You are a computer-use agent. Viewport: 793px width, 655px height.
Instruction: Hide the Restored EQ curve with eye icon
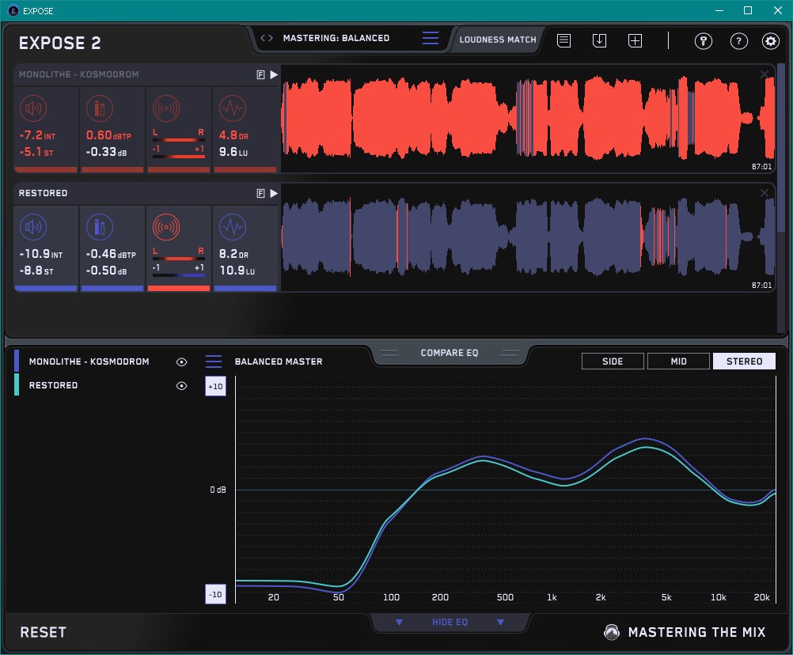tap(181, 385)
